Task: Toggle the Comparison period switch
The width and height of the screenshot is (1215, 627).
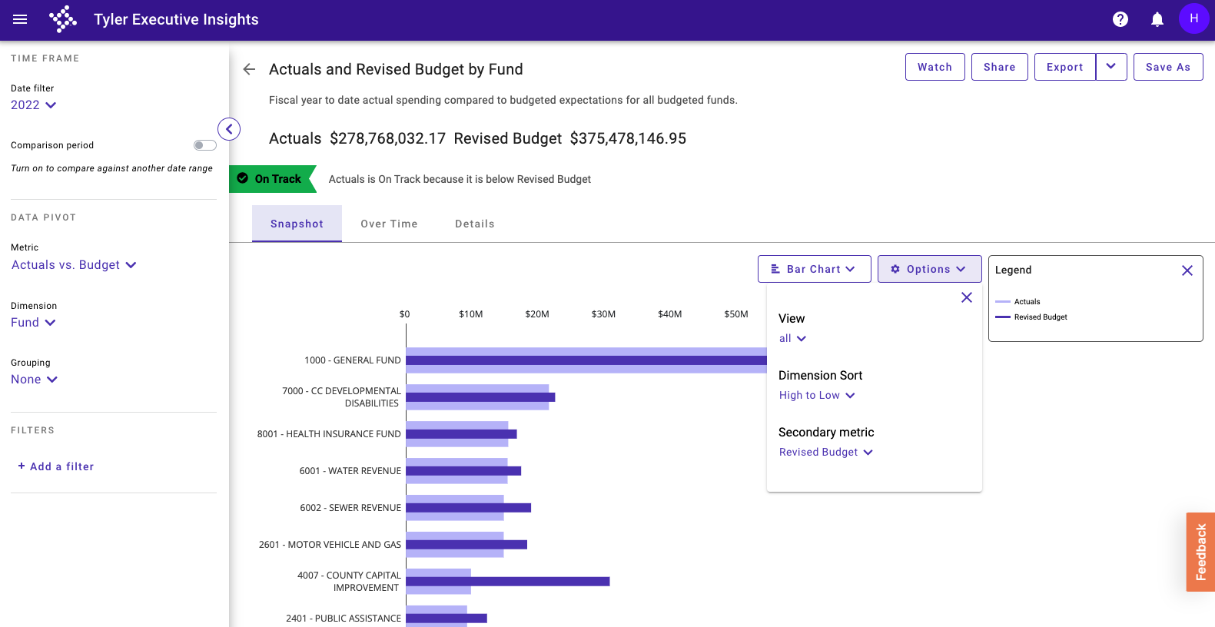Action: coord(204,145)
